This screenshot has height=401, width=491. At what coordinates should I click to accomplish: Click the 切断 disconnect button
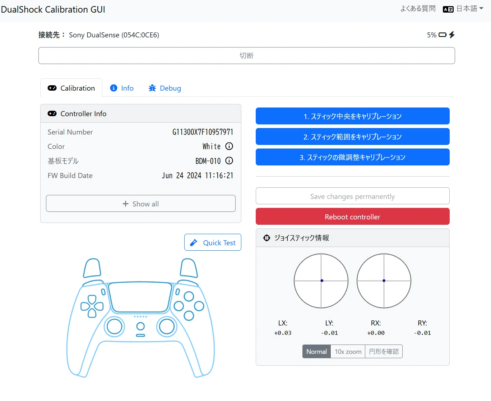click(x=247, y=55)
